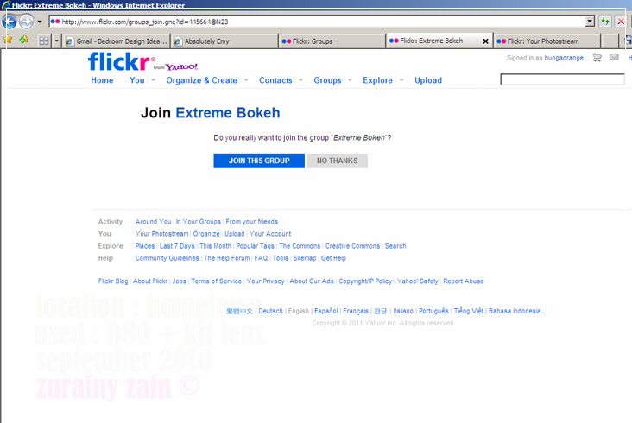This screenshot has width=632, height=423.
Task: Expand the Groups dropdown arrow
Action: [x=350, y=80]
